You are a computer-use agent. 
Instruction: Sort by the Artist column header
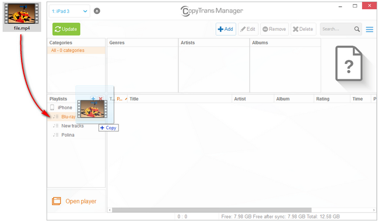pyautogui.click(x=253, y=99)
